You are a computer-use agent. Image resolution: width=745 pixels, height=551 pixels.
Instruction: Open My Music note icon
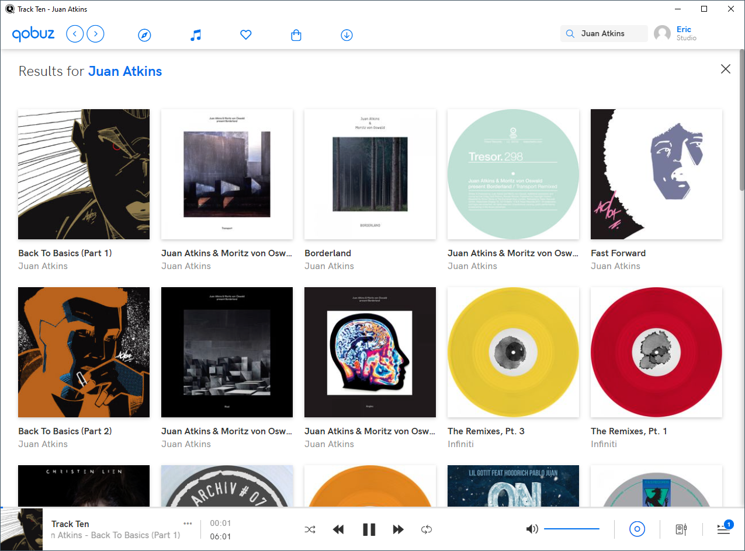196,35
